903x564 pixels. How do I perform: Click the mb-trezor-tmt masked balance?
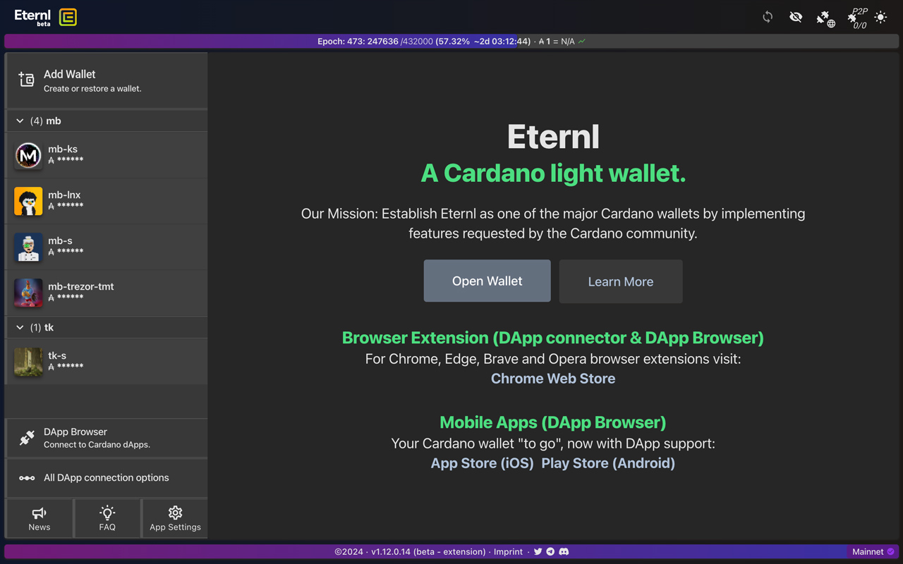[x=66, y=298]
